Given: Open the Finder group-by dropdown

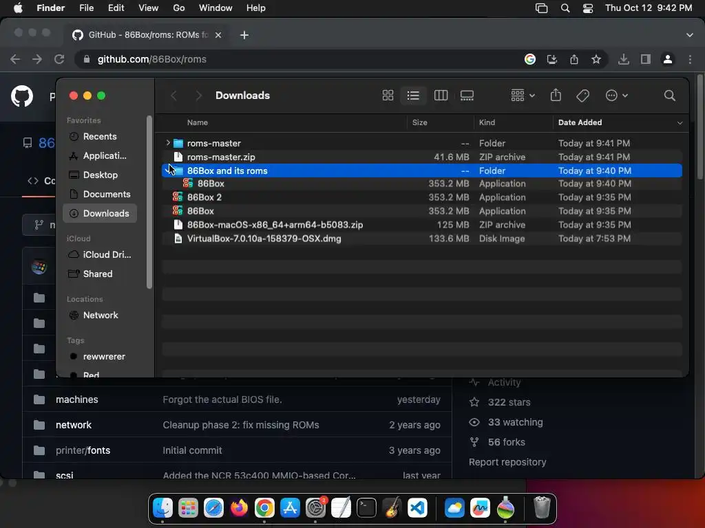Looking at the screenshot, I should (x=523, y=95).
